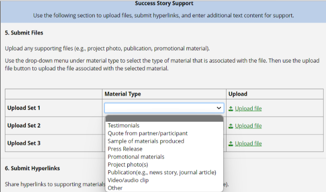
Task: Open the Upload file link for Upload Set 2
Action: 248,126
